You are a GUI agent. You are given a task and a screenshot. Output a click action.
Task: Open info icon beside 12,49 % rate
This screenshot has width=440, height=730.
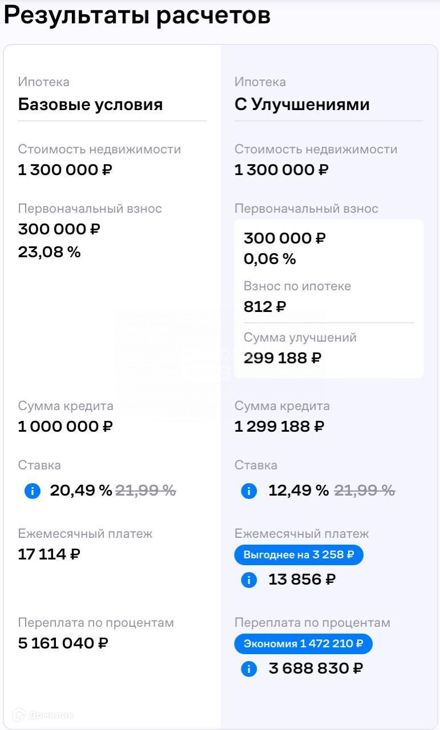click(x=249, y=490)
